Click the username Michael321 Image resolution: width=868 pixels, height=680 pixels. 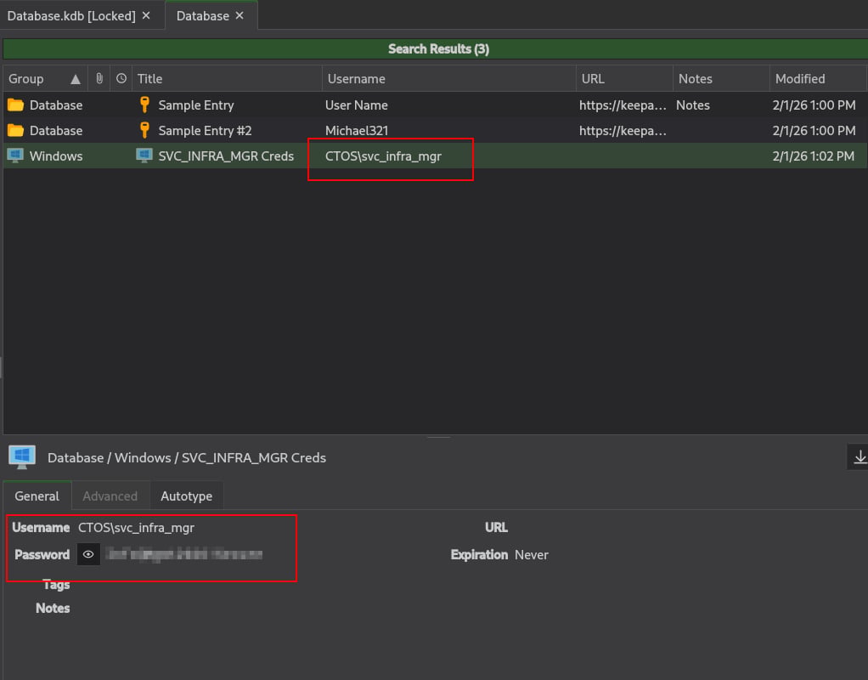[x=357, y=131]
